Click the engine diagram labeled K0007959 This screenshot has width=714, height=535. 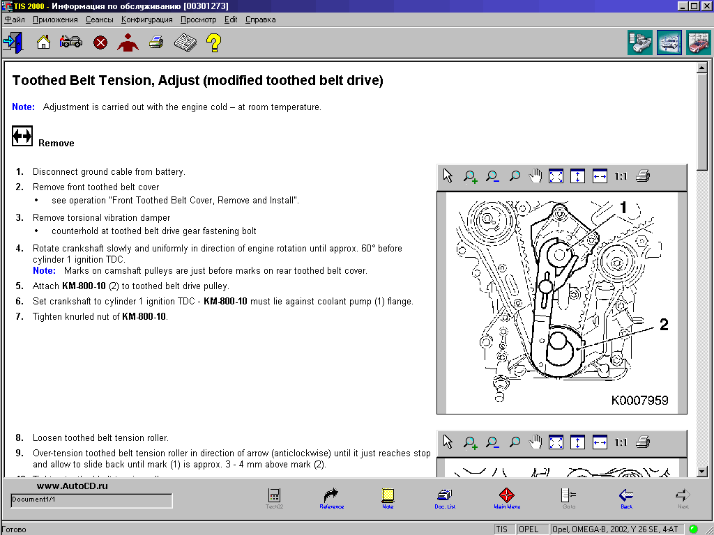tap(562, 302)
